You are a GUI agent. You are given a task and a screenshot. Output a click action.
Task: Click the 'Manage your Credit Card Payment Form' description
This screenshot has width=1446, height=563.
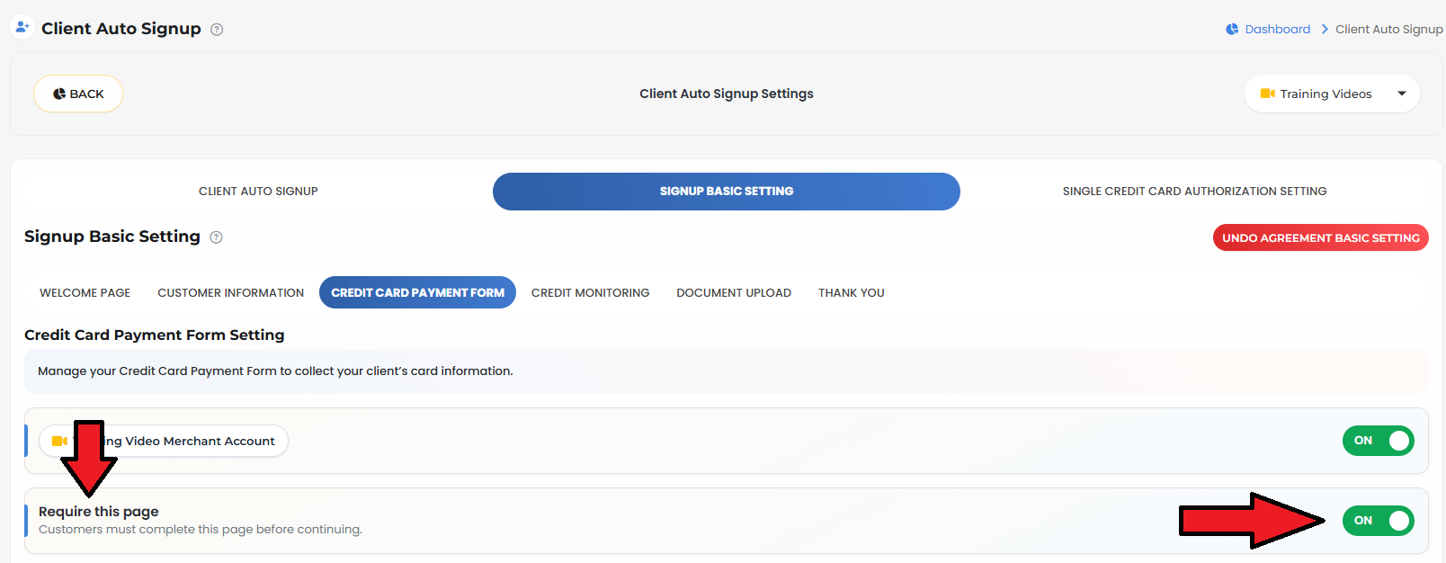pos(275,371)
